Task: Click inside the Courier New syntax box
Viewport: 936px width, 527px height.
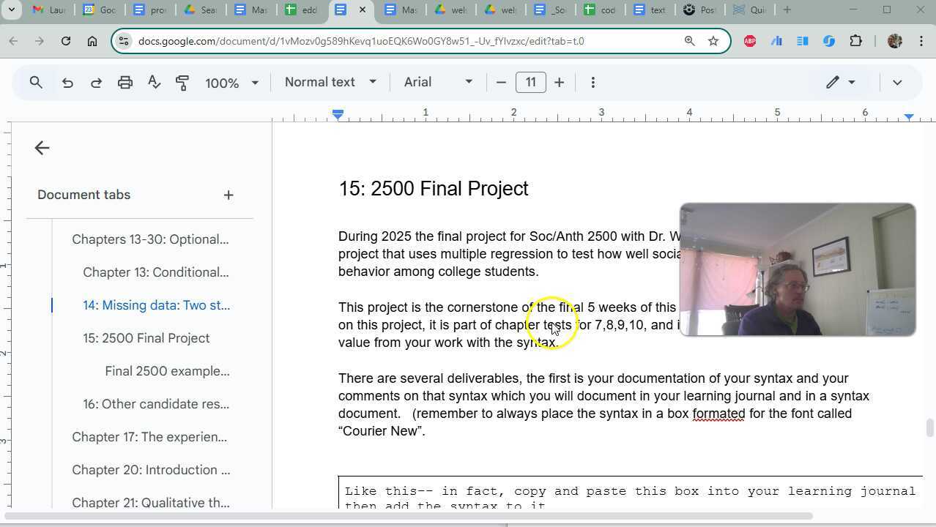Action: (630, 493)
